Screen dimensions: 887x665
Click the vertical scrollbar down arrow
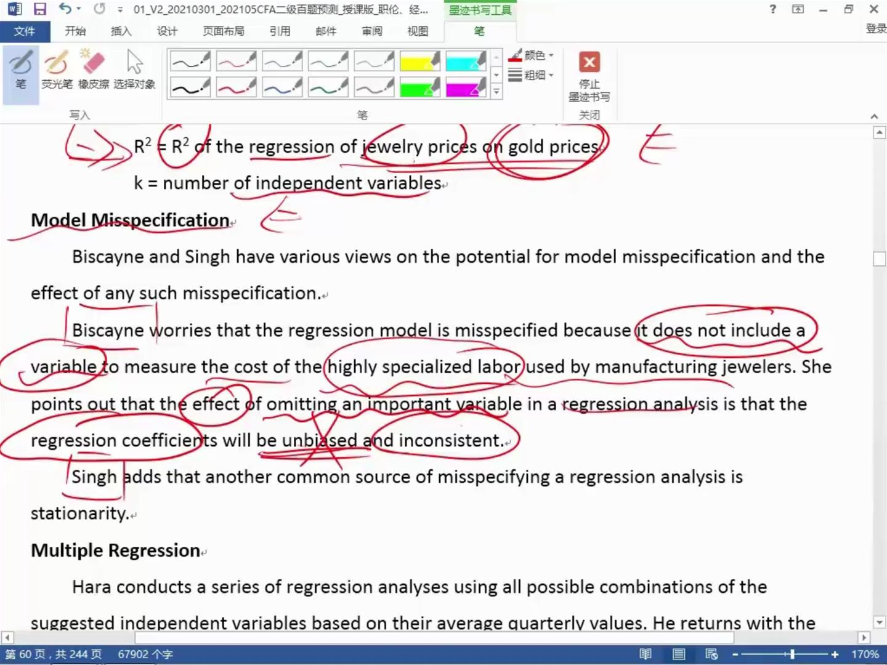879,623
